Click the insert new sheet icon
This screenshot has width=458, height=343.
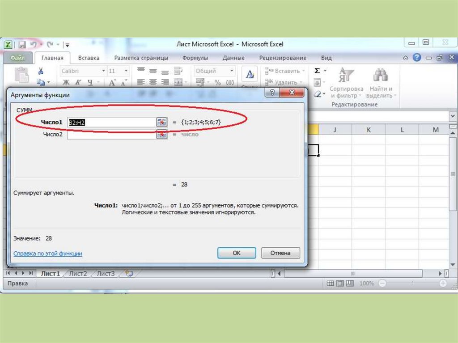129,274
